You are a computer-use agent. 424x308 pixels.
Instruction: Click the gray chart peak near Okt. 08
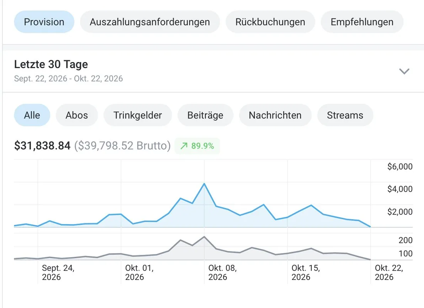(204, 237)
